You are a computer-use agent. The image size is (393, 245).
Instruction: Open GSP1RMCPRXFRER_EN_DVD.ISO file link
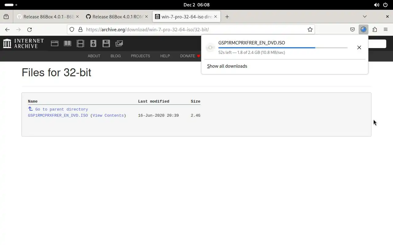click(58, 115)
